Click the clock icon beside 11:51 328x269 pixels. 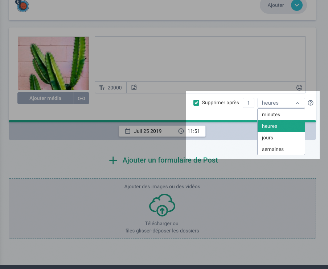(181, 131)
